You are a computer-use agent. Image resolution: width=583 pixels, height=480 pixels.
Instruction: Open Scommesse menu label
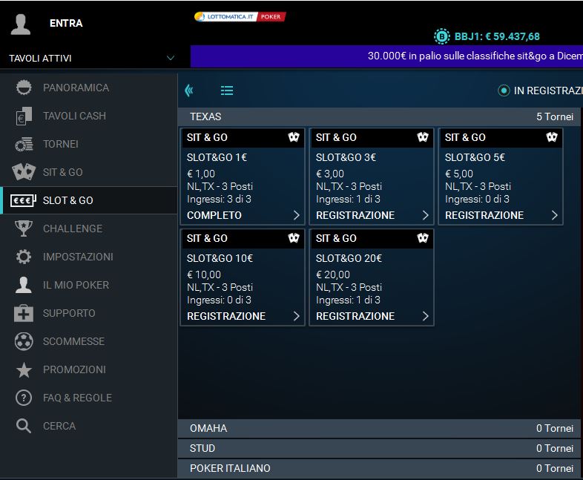pyautogui.click(x=73, y=342)
